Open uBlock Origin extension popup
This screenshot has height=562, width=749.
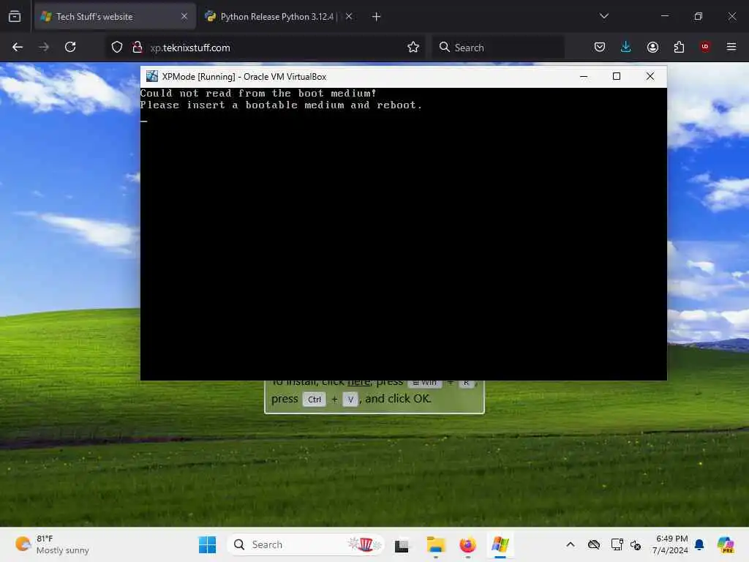pos(705,47)
